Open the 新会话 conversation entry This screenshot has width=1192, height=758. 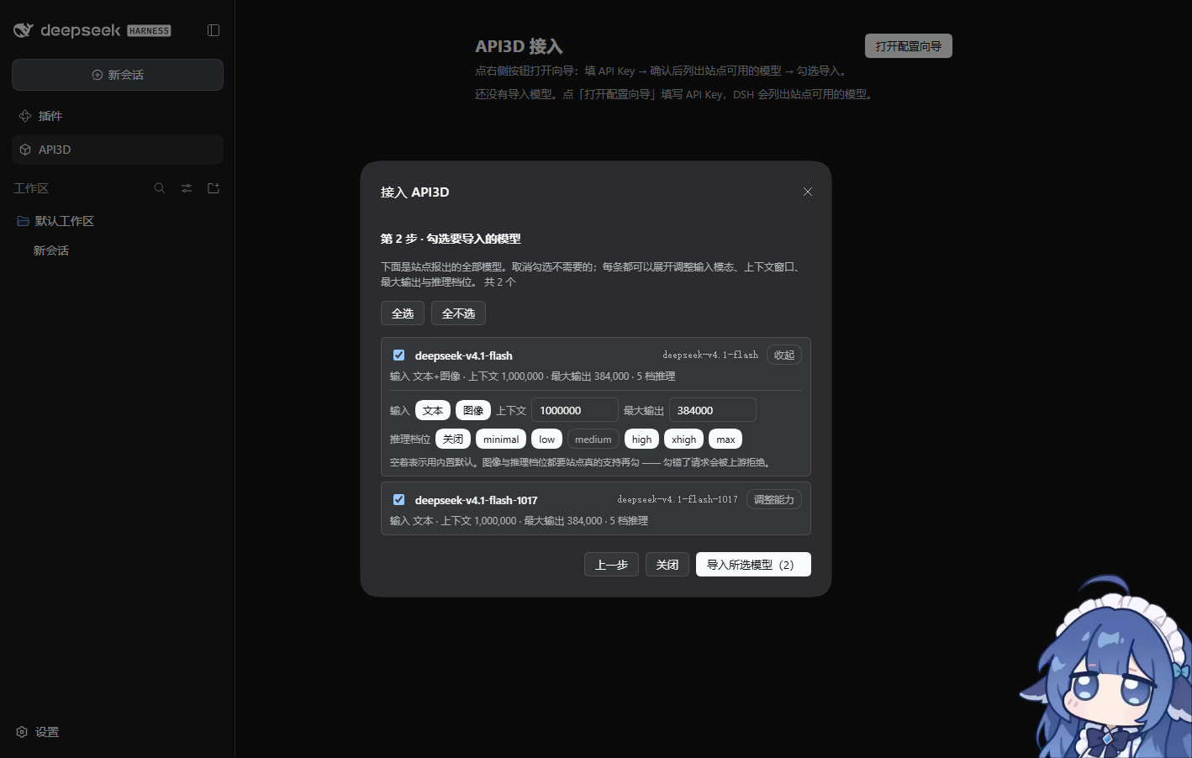point(51,250)
